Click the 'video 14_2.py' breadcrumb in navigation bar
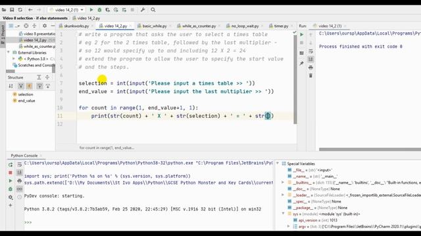Image resolution: width=421 pixels, height=236 pixels. [x=86, y=18]
